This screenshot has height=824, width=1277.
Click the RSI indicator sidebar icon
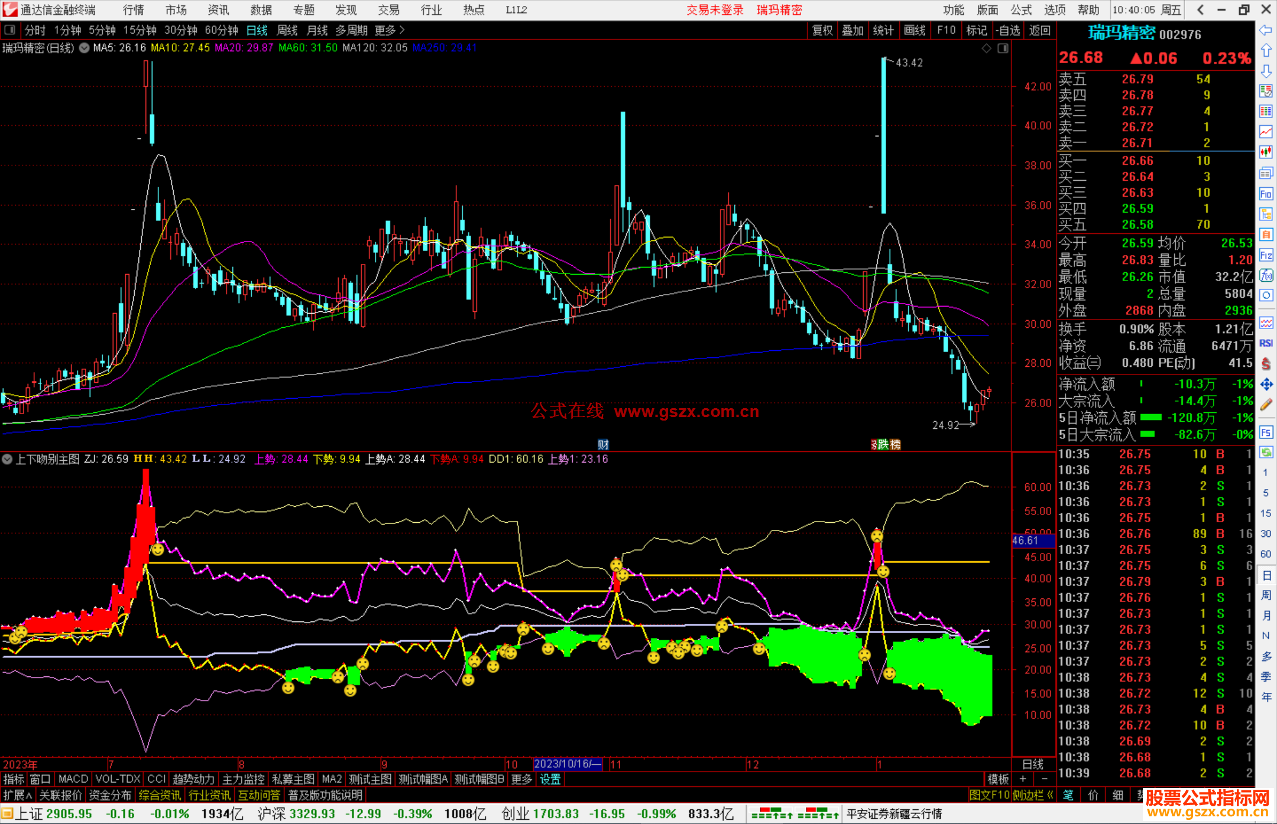coord(1266,343)
